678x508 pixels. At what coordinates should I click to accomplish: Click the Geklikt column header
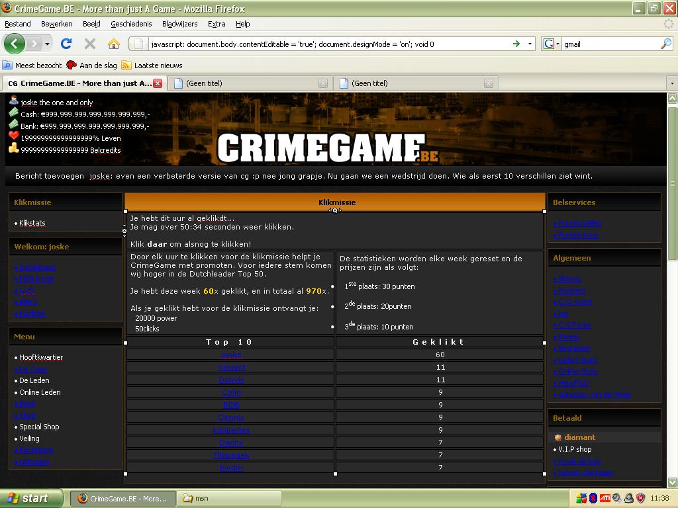pos(440,342)
